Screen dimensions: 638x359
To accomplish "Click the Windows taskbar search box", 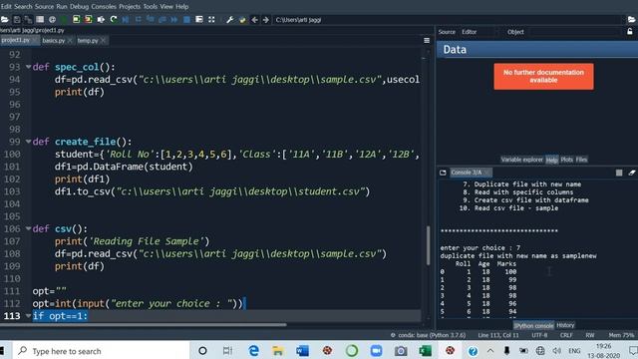I will (101, 350).
